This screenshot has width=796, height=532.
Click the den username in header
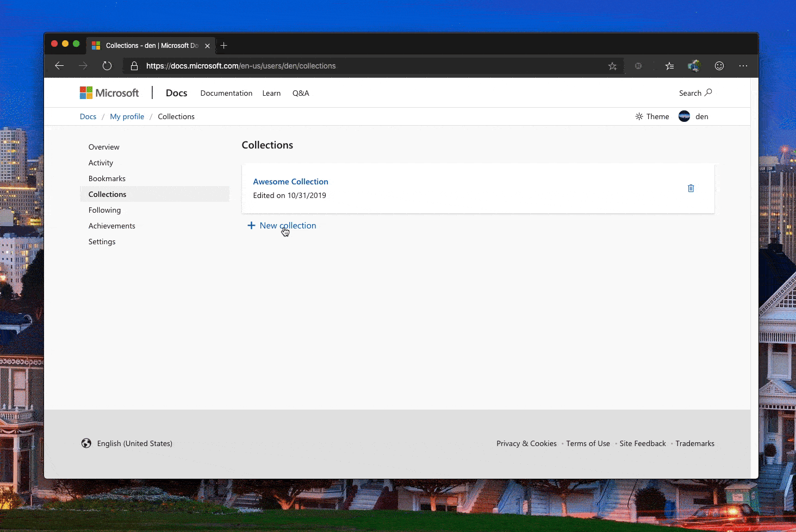tap(701, 116)
